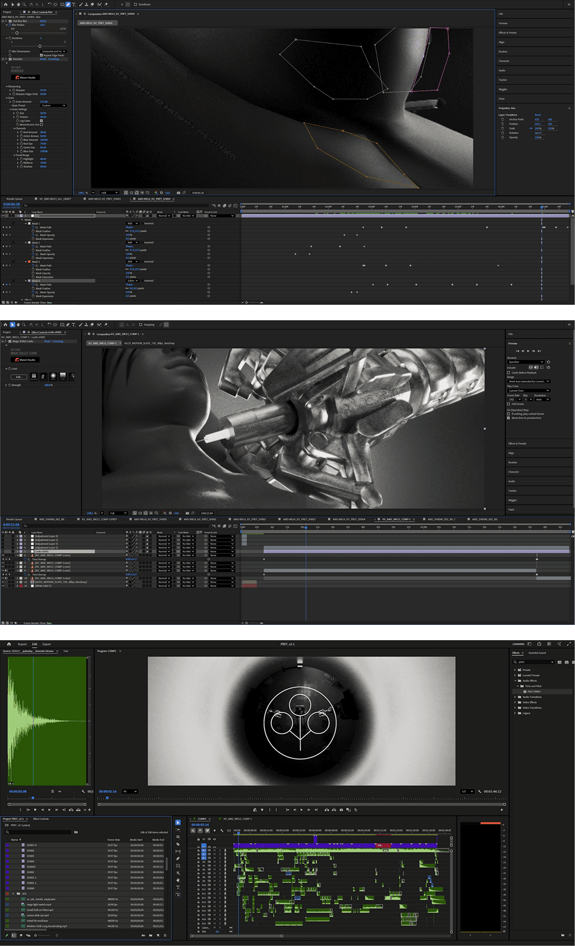
Task: Select the SH004 clip in Premiere project panel
Action: pos(31,861)
